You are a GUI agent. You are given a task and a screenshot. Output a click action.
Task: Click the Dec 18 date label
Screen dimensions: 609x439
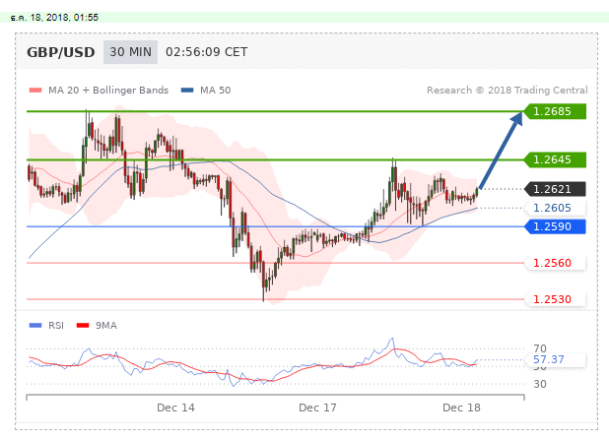pyautogui.click(x=461, y=408)
